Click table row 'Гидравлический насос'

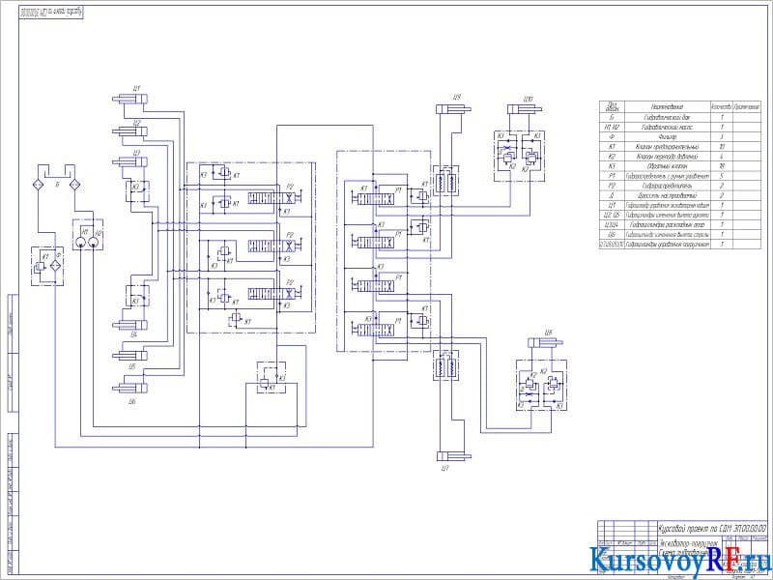[680, 128]
